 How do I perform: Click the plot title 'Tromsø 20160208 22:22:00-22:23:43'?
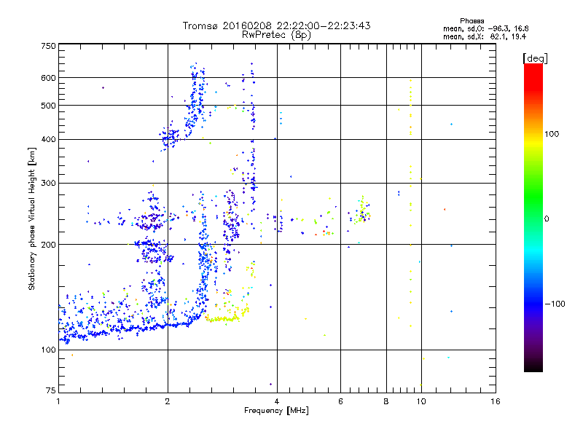click(276, 25)
